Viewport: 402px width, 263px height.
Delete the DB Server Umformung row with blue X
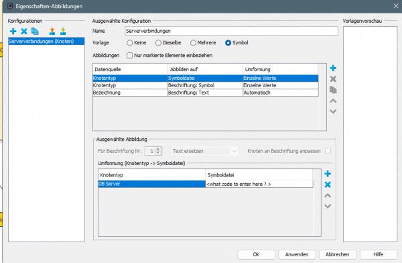328,185
